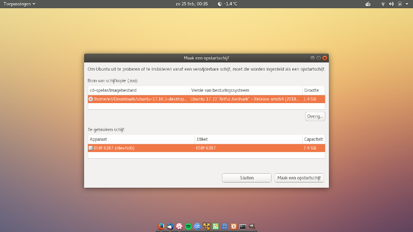Sort by cd-speler/imagebestand column header
Viewport: 413px width, 232px height.
[138, 90]
